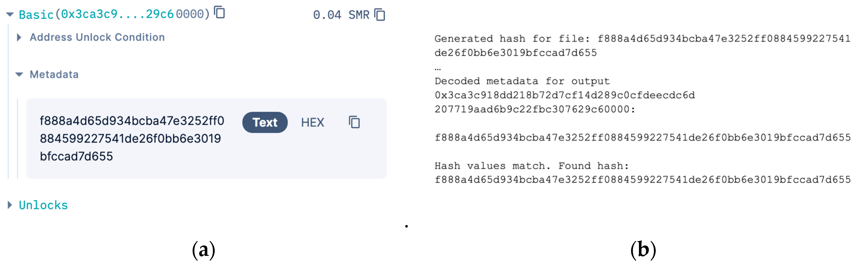Click the figure label (b)
Screen dimensions: 864x267
point(643,250)
